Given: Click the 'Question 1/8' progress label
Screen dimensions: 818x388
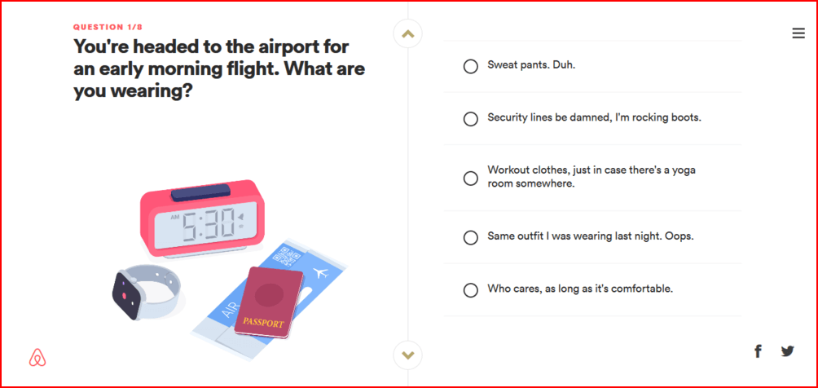Looking at the screenshot, I should [x=108, y=27].
